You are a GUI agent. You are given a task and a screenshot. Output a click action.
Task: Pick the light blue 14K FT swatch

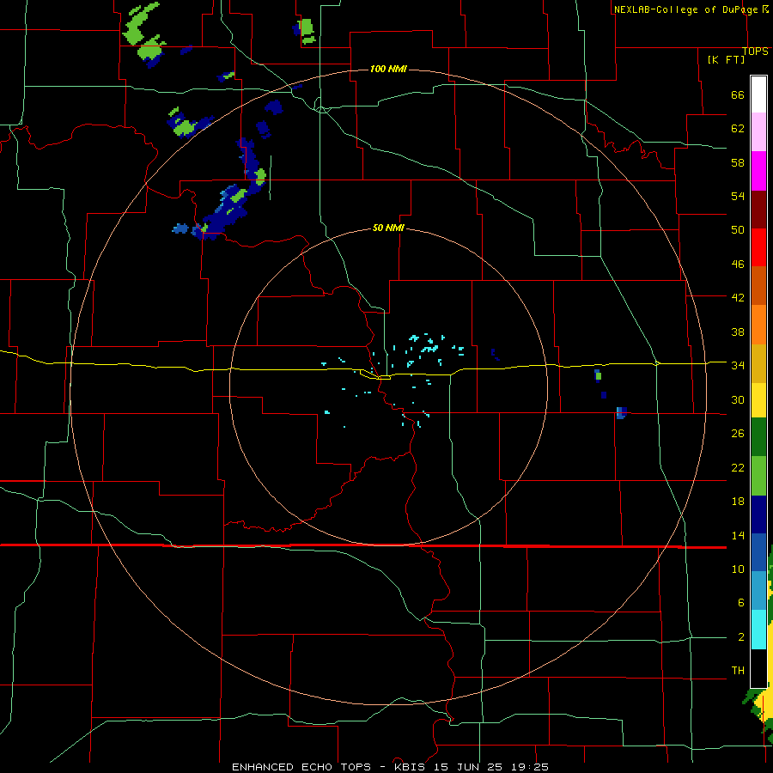758,591
